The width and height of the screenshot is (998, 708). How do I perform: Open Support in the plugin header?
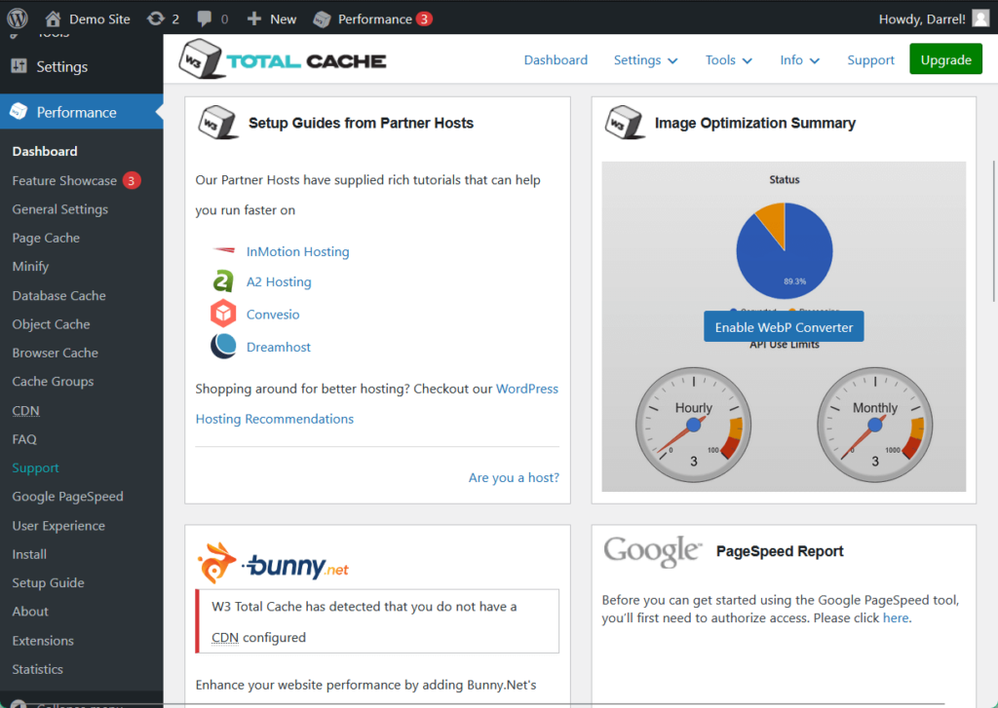[870, 59]
